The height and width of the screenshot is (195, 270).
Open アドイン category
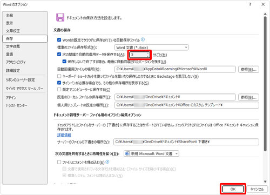(x=11, y=98)
